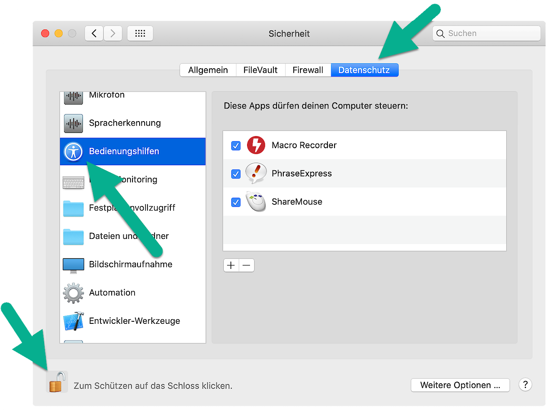Image resolution: width=550 pixels, height=410 pixels.
Task: Open the help question mark button
Action: click(525, 385)
